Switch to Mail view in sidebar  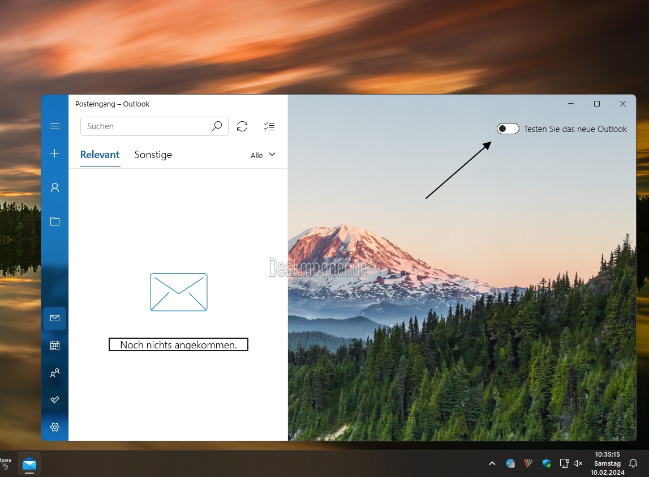point(55,318)
